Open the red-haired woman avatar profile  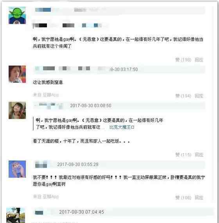pos(17,74)
